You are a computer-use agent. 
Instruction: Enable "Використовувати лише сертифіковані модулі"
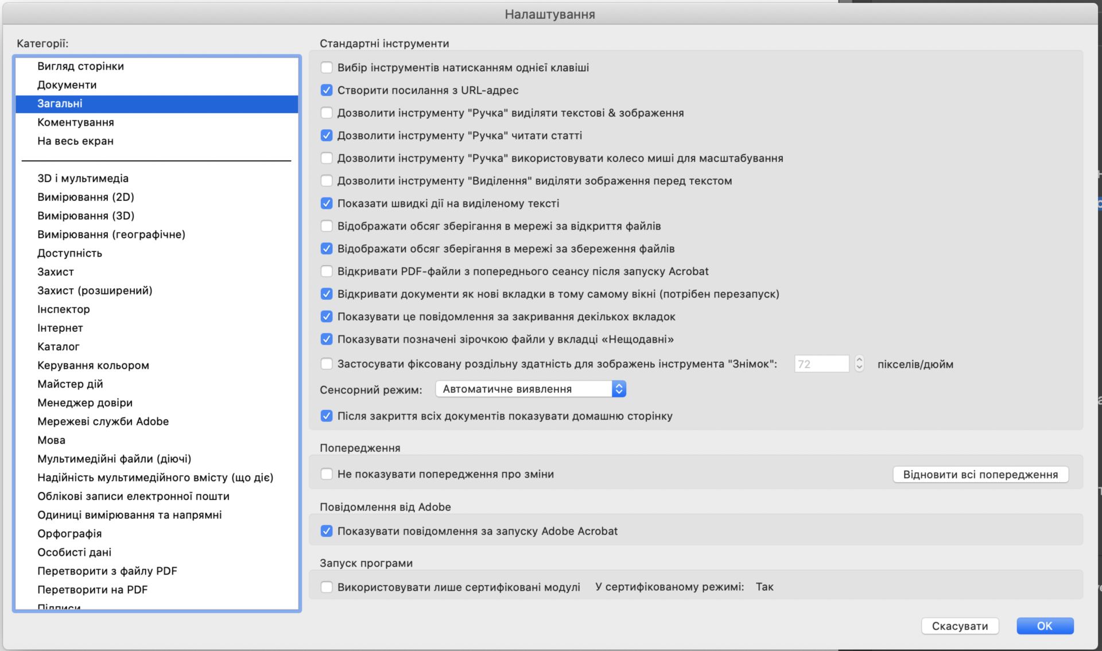pyautogui.click(x=327, y=587)
